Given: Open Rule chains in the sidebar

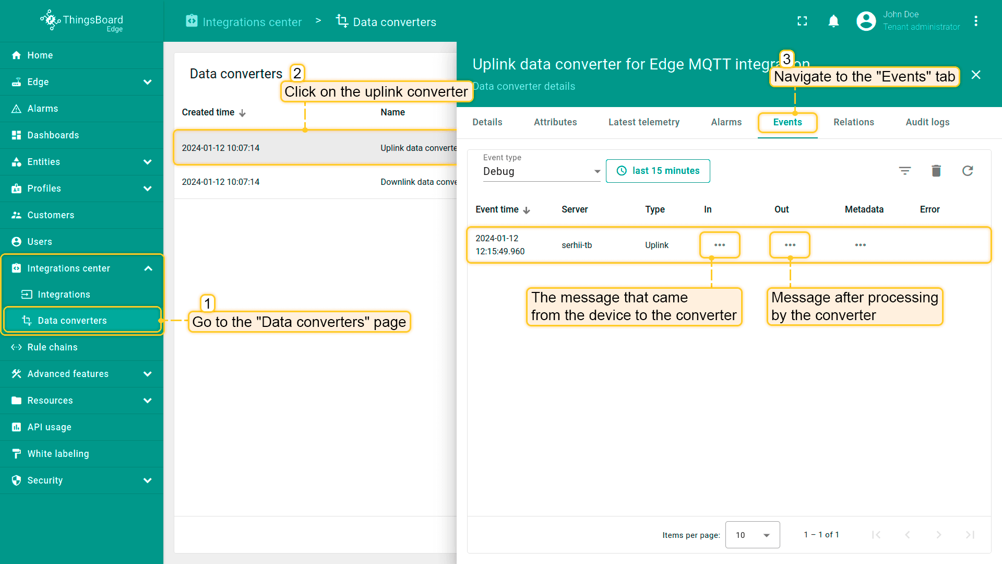Looking at the screenshot, I should click(x=52, y=347).
